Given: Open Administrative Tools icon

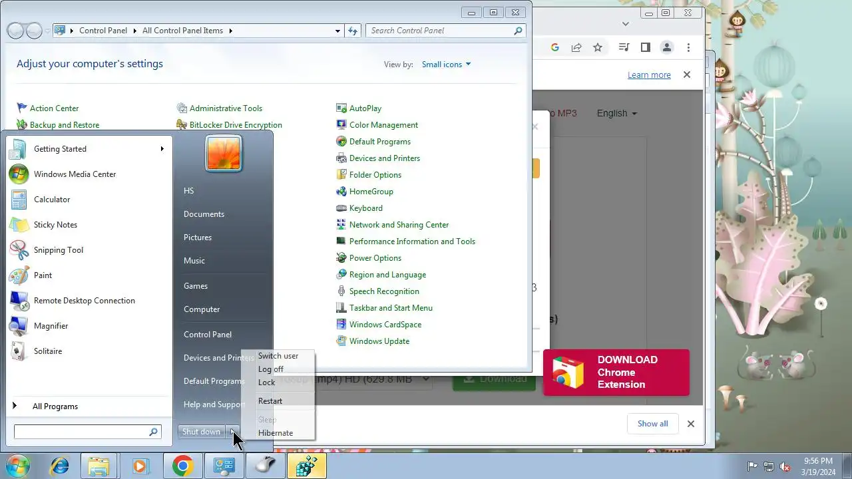Looking at the screenshot, I should coord(182,108).
